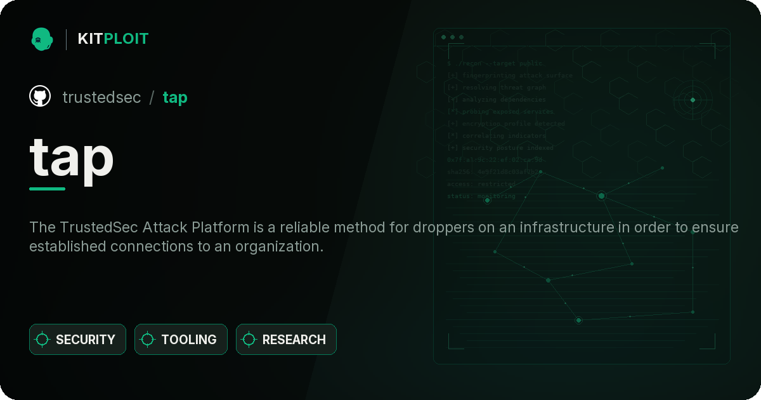Click the KITPLOIT brand name
761x400 pixels.
113,39
